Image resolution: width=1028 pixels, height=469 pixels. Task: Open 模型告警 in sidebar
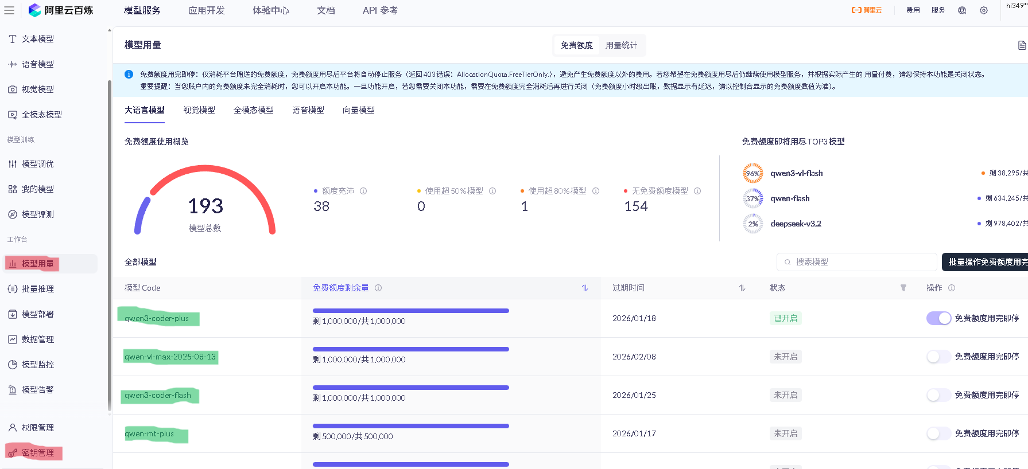point(38,390)
